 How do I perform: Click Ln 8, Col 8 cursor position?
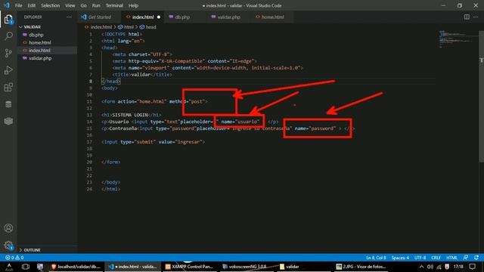click(x=376, y=258)
